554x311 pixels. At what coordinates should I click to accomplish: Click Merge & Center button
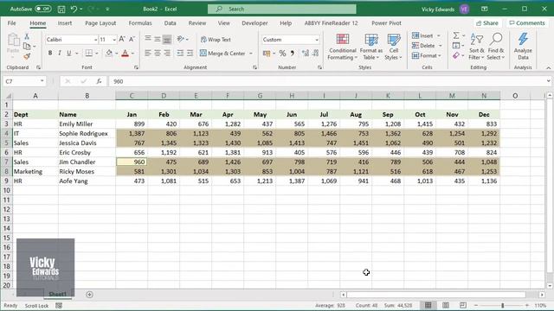click(222, 54)
